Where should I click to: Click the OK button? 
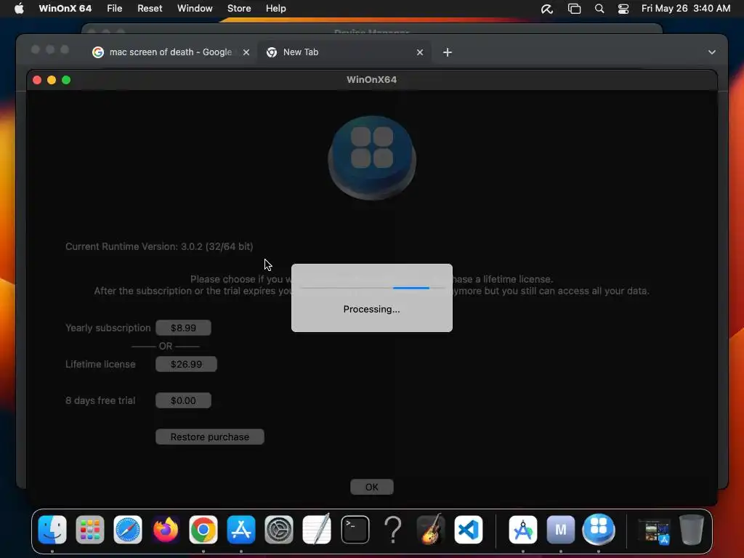[372, 488]
